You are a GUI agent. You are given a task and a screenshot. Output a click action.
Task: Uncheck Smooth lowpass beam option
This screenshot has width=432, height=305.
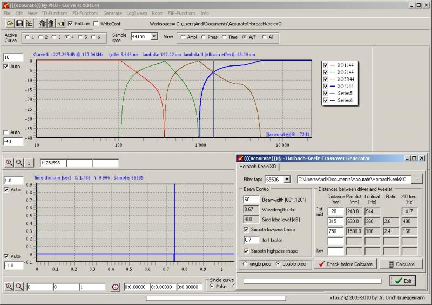247,229
